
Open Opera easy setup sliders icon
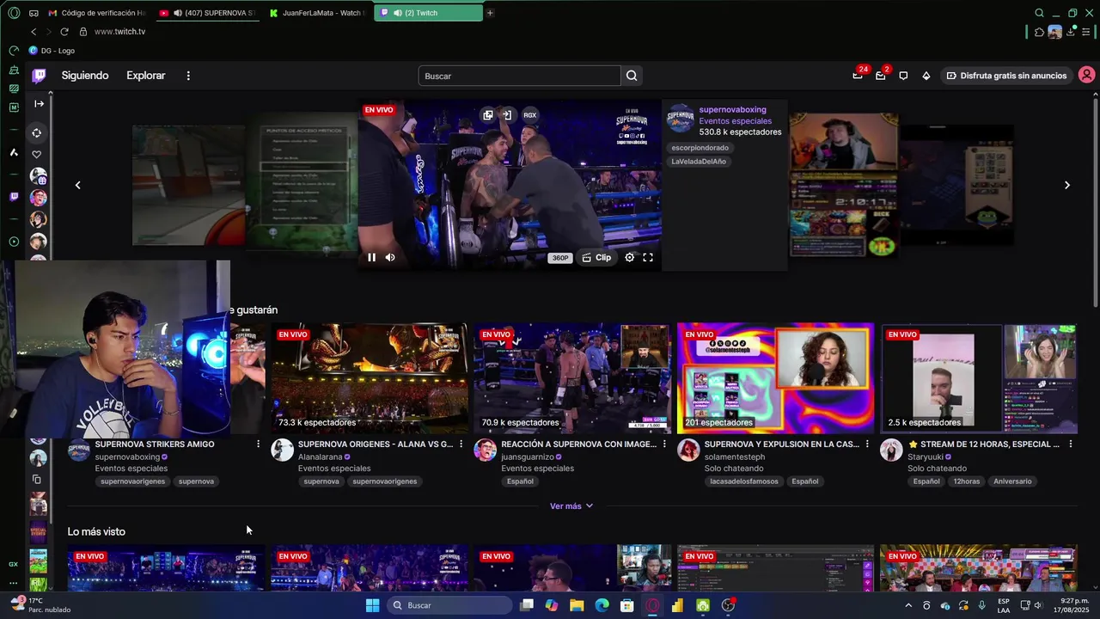(x=1087, y=32)
